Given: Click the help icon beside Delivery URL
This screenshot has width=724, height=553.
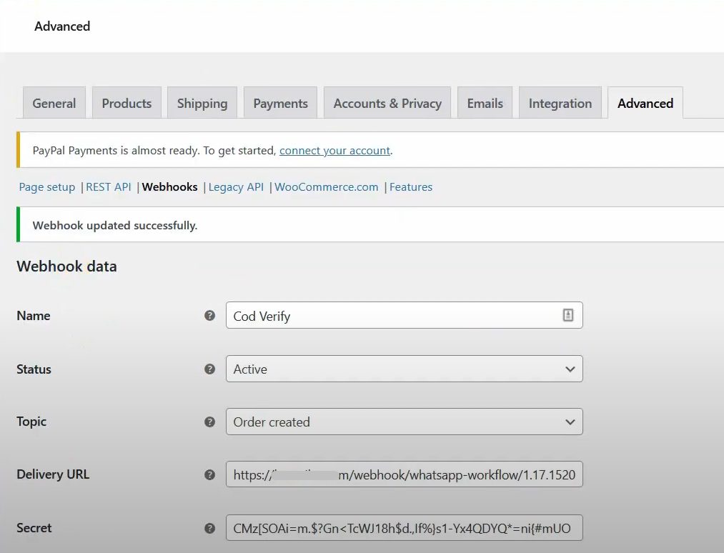Looking at the screenshot, I should pyautogui.click(x=209, y=474).
